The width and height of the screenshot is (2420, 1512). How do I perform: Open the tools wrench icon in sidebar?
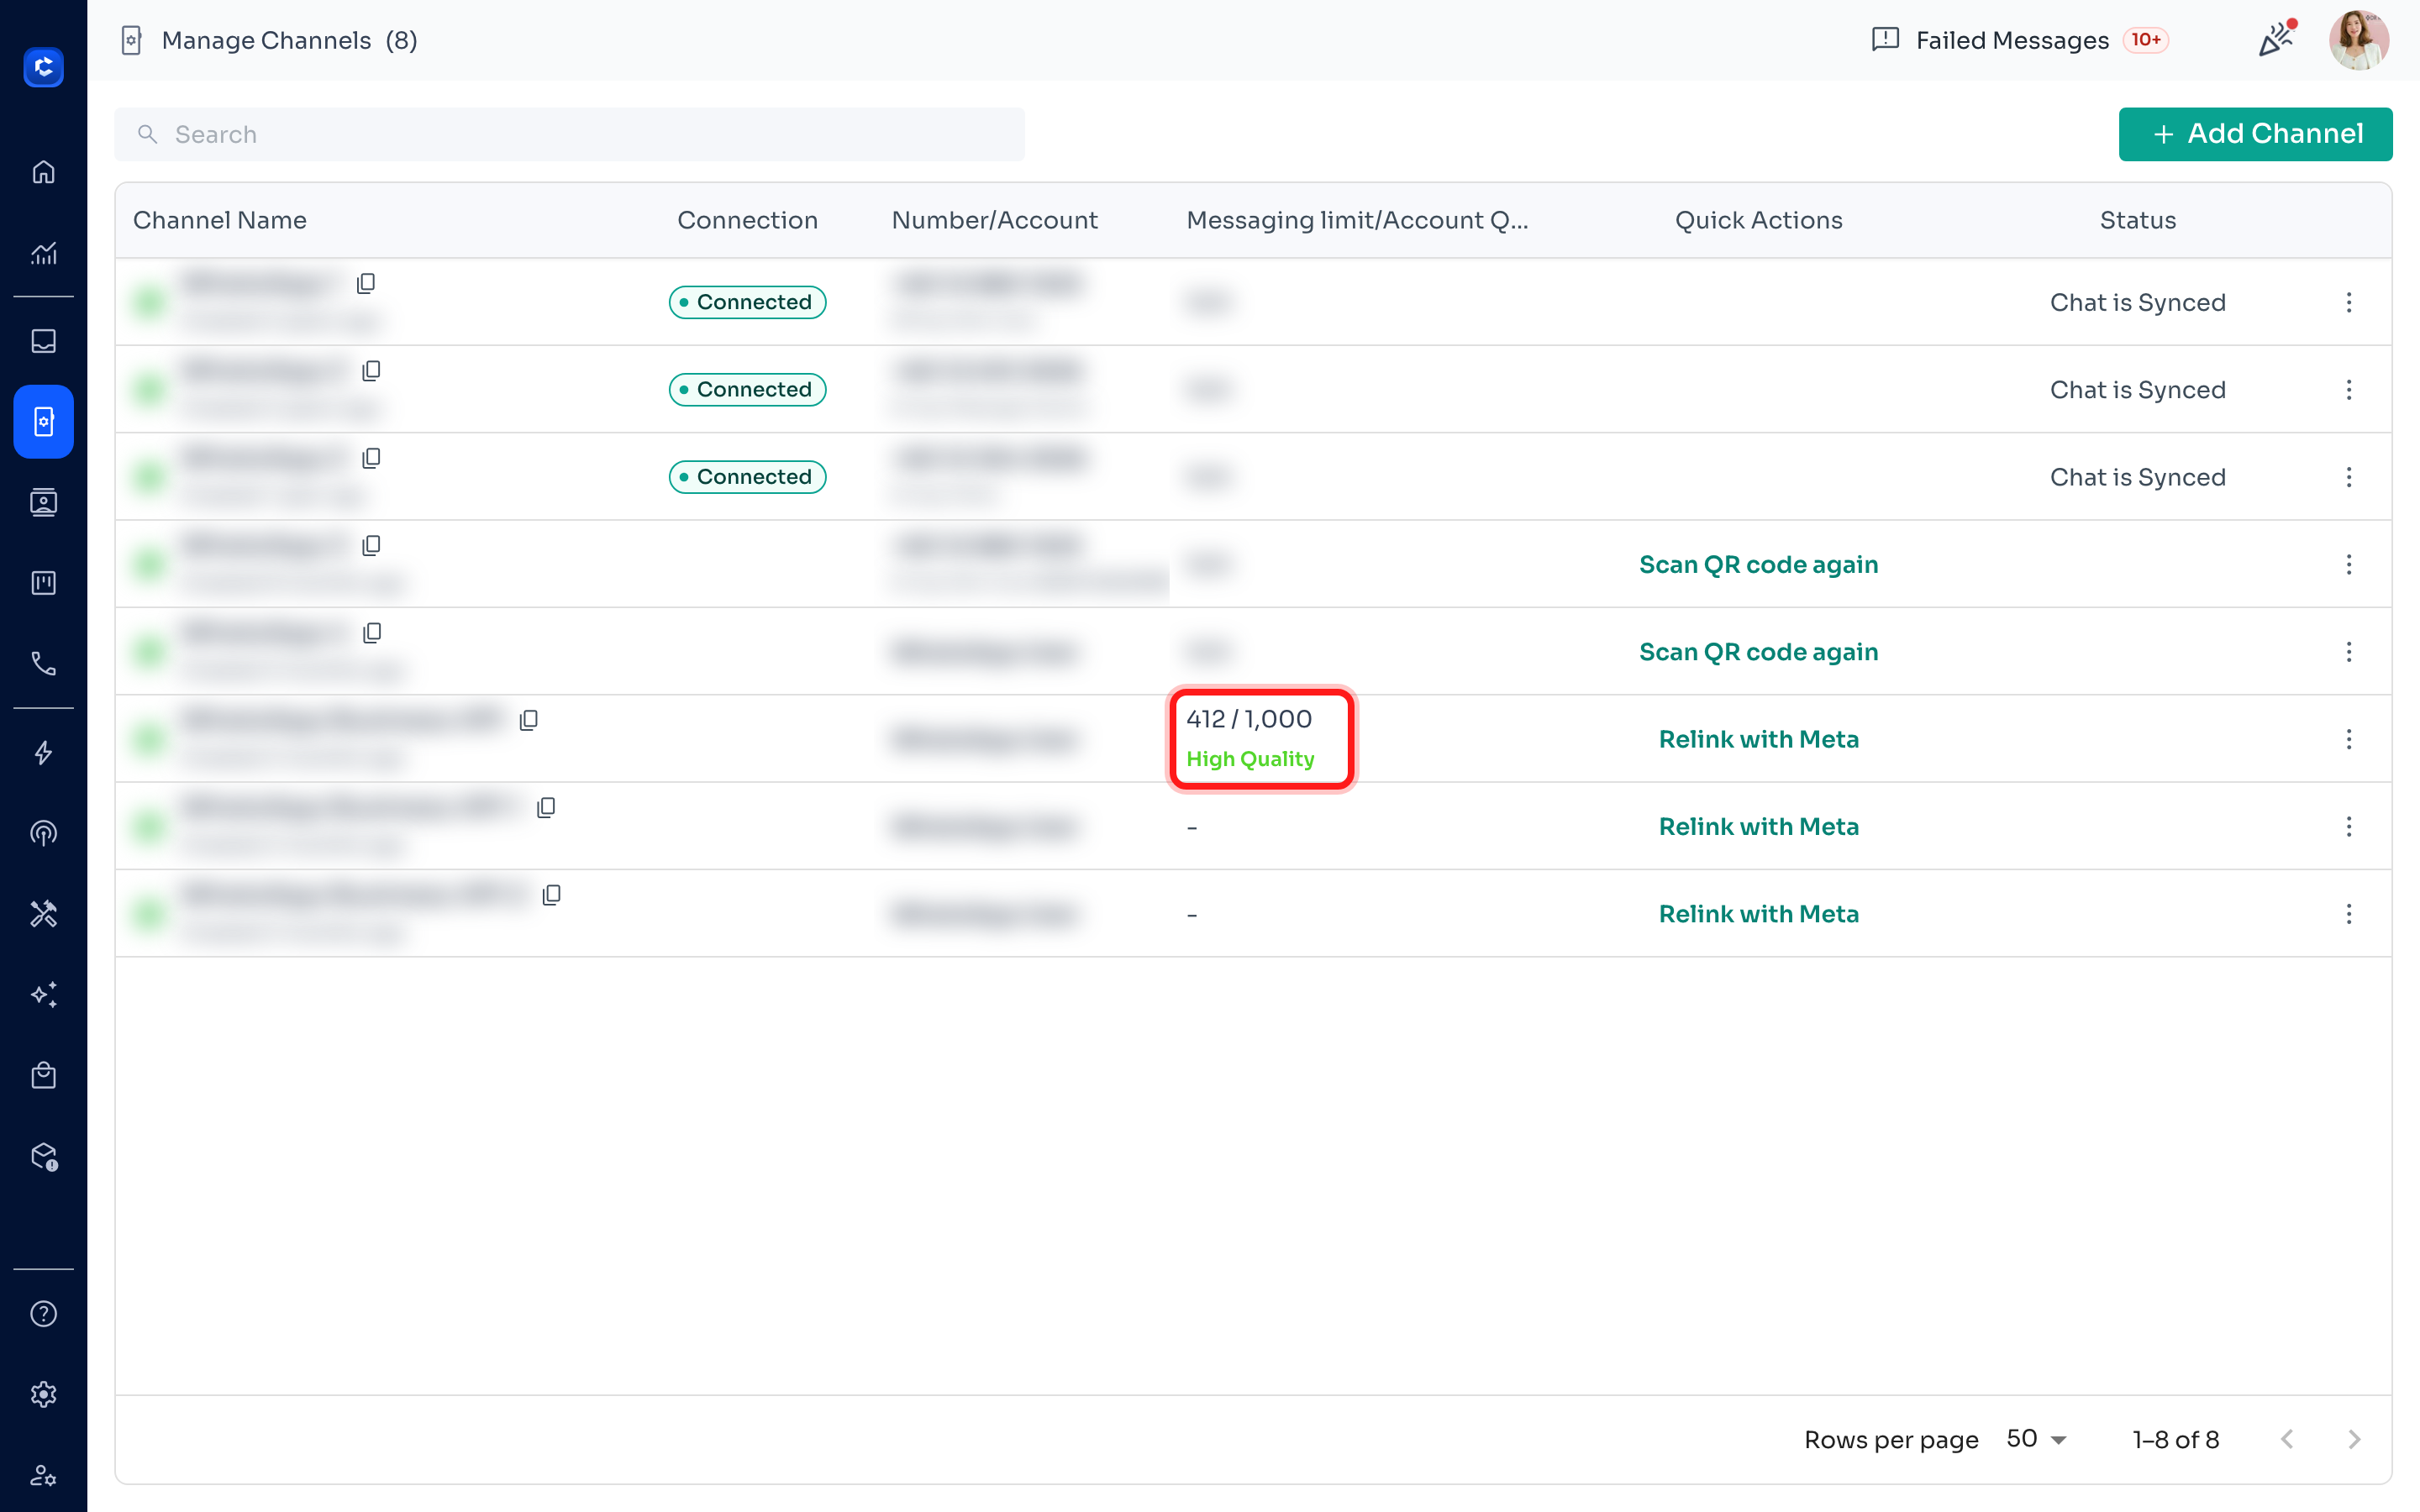click(x=43, y=914)
